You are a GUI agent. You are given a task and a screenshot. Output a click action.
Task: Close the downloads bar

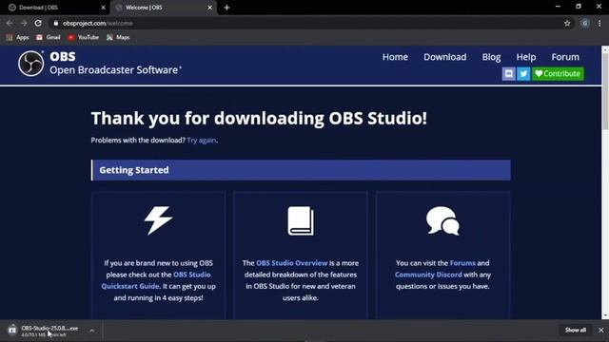(x=600, y=330)
